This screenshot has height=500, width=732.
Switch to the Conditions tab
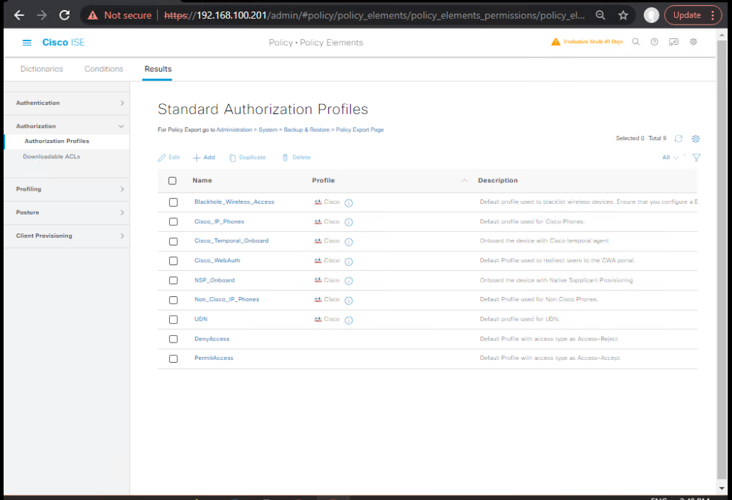[103, 69]
